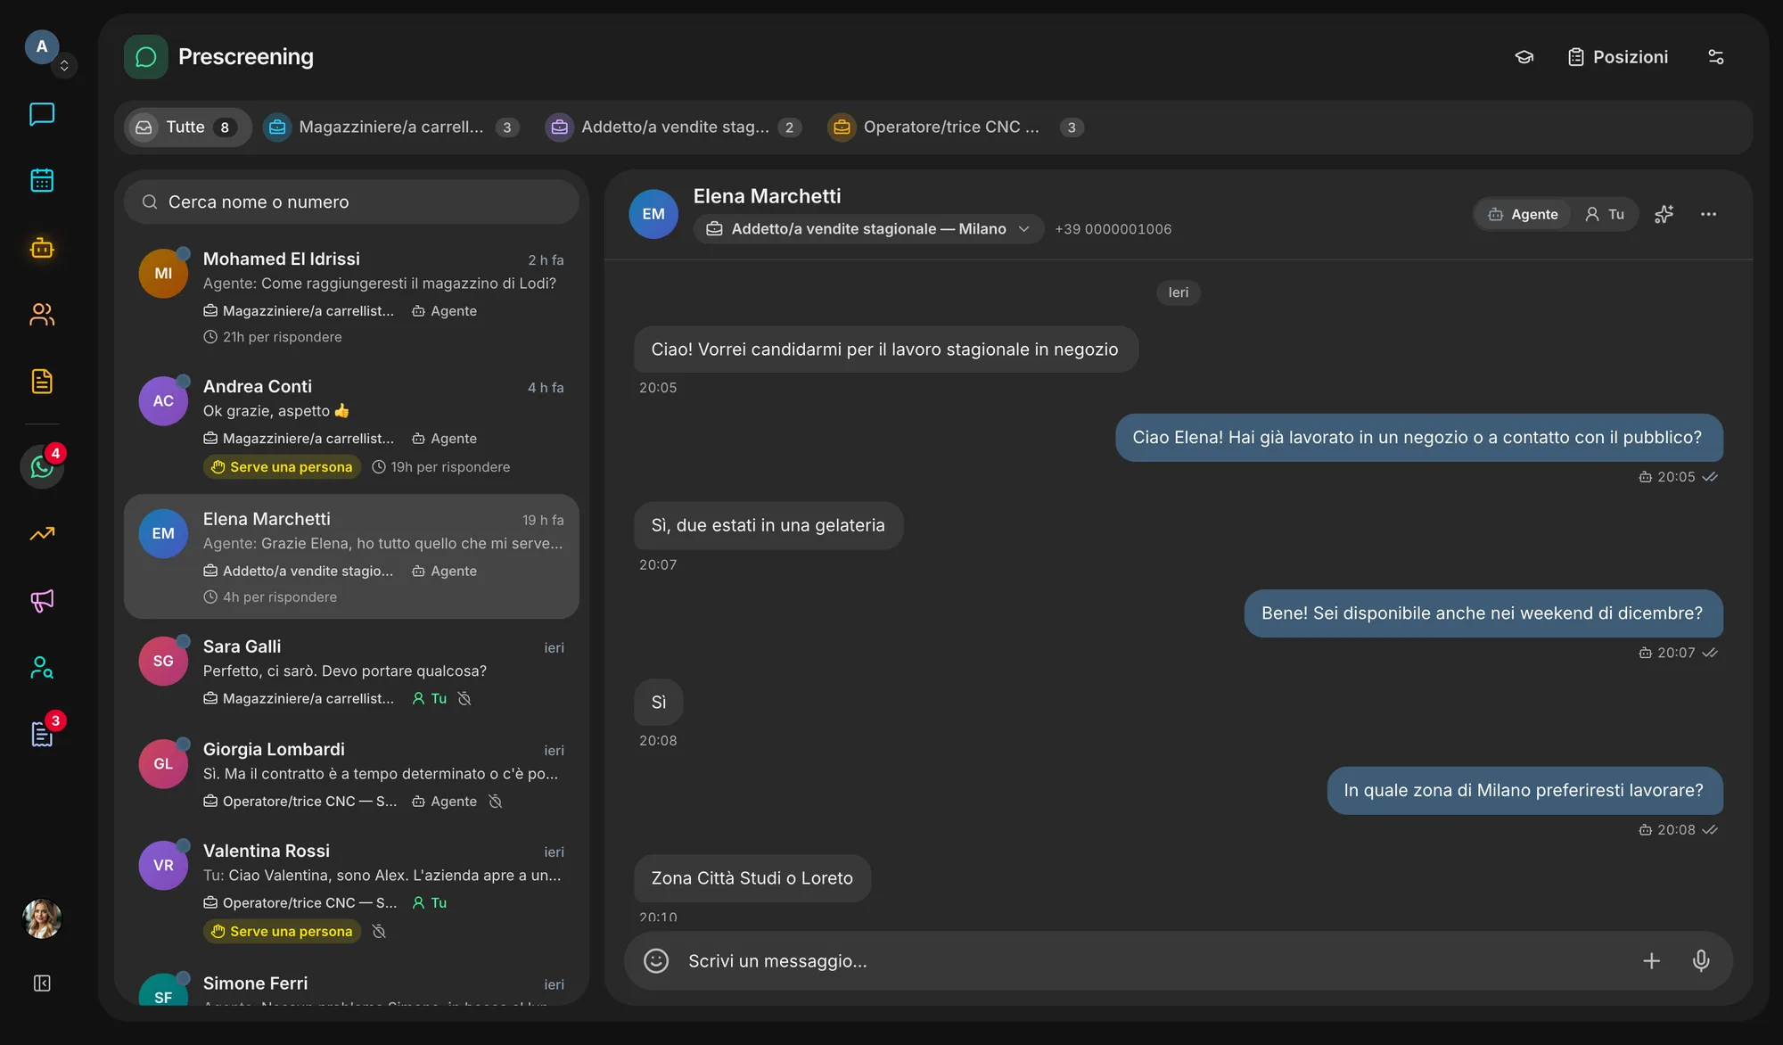
Task: Open the megaphone campaigns sidebar icon
Action: coord(42,600)
